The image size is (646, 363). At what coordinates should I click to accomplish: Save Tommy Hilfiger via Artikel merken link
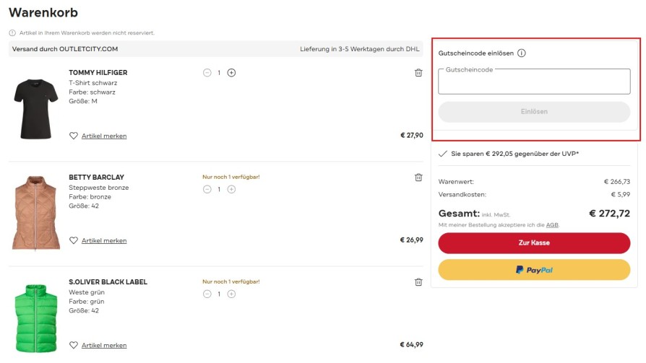tap(104, 136)
